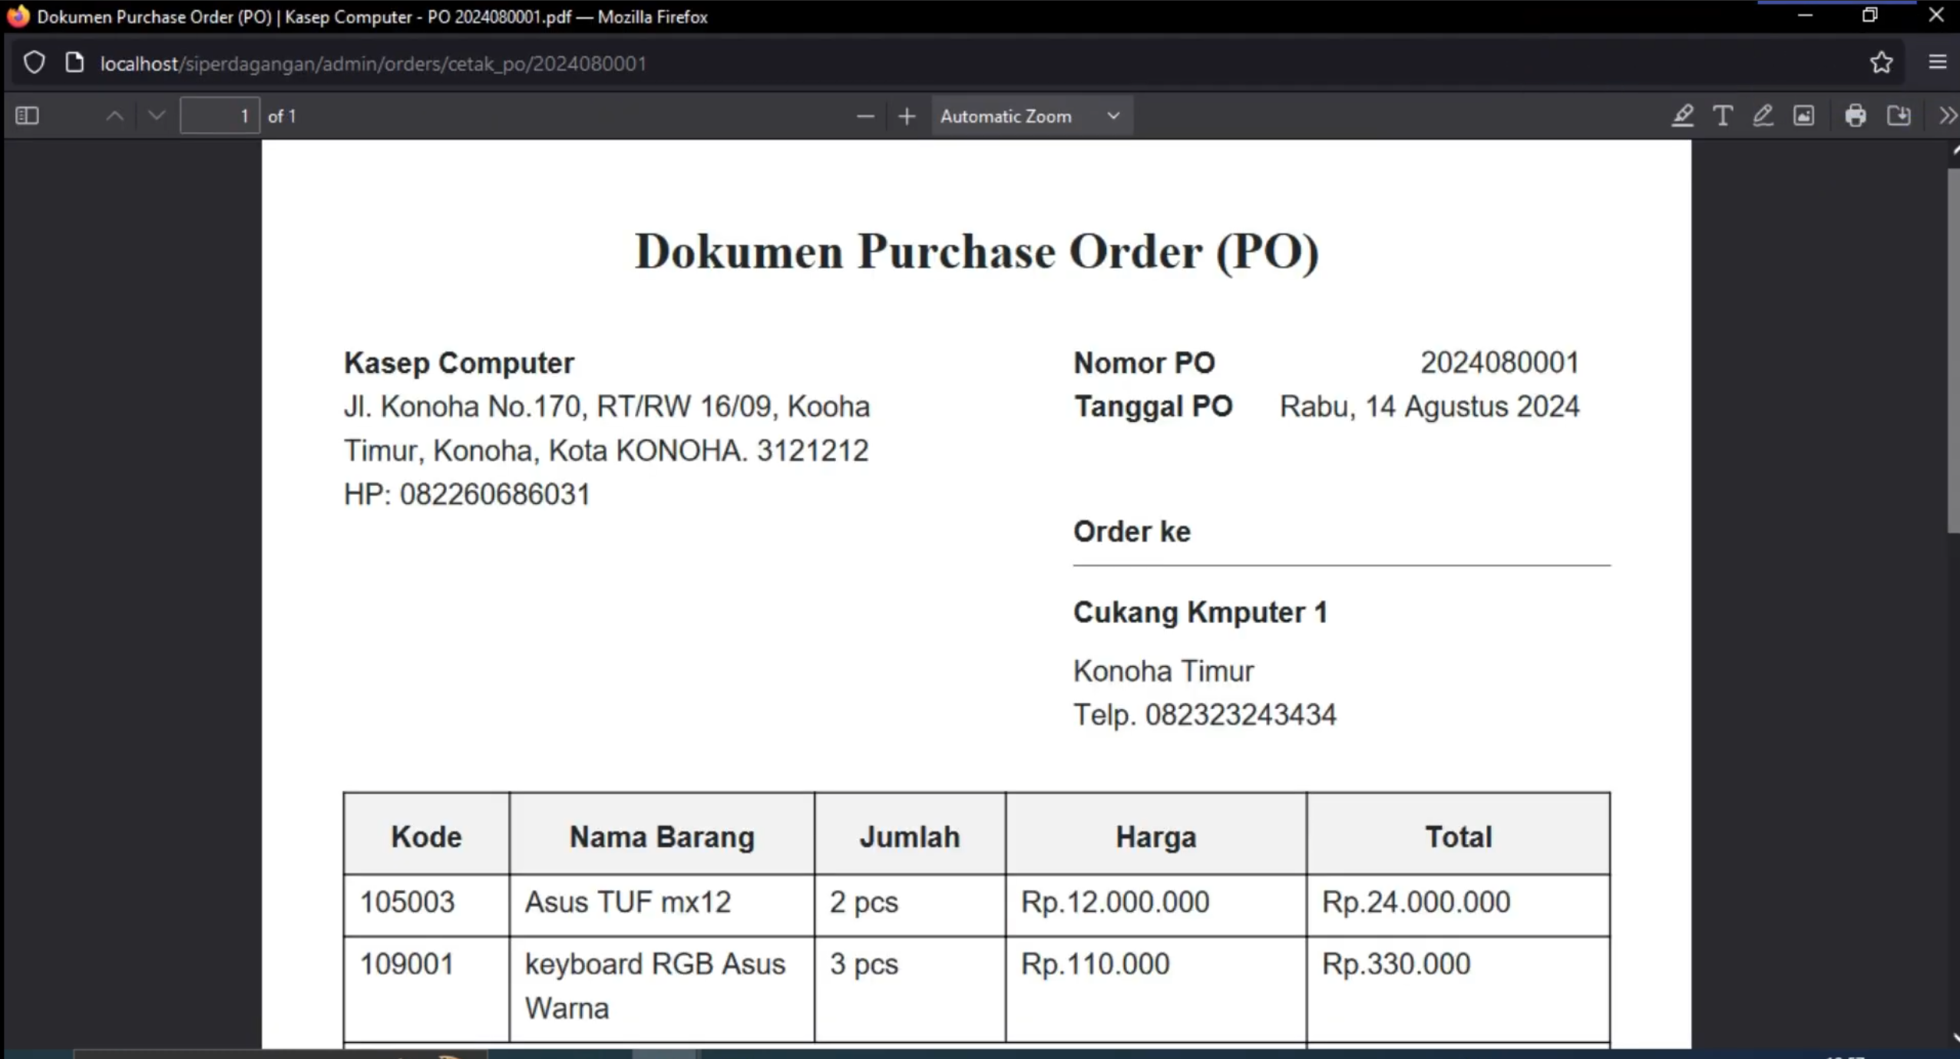Zoom in with the plus button
The width and height of the screenshot is (1960, 1059).
907,116
